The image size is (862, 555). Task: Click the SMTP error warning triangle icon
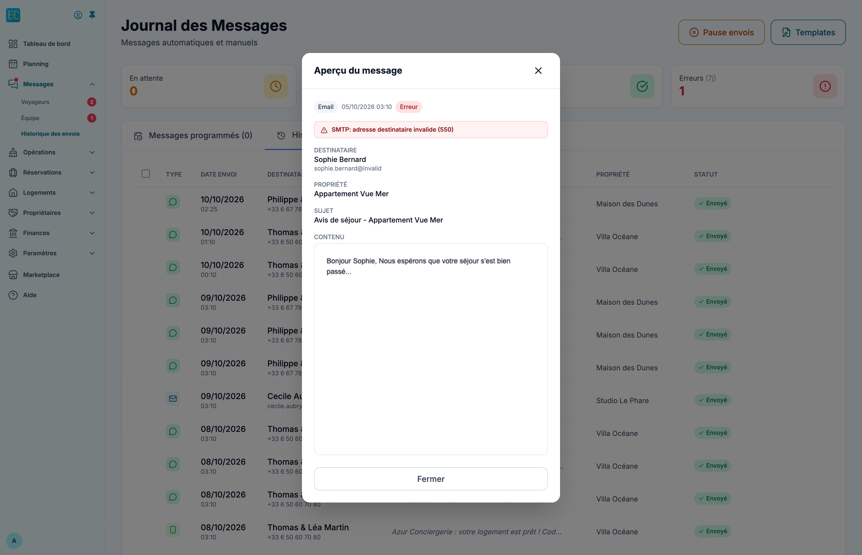324,130
